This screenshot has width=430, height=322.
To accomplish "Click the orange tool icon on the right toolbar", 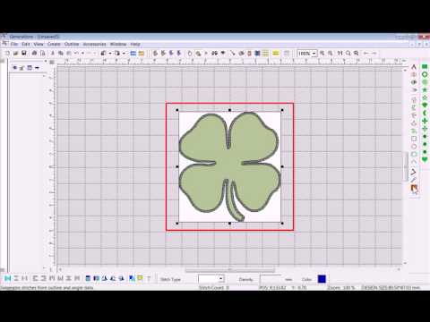I will pos(414,188).
